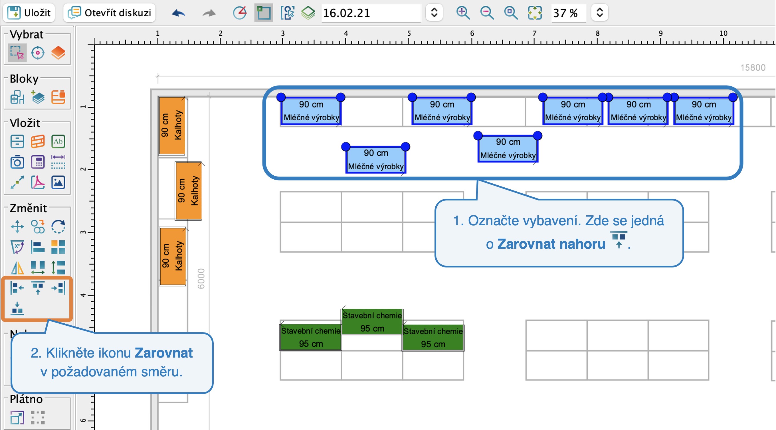Select the target selection tool in Vybrat
This screenshot has height=430, width=776.
[x=38, y=53]
